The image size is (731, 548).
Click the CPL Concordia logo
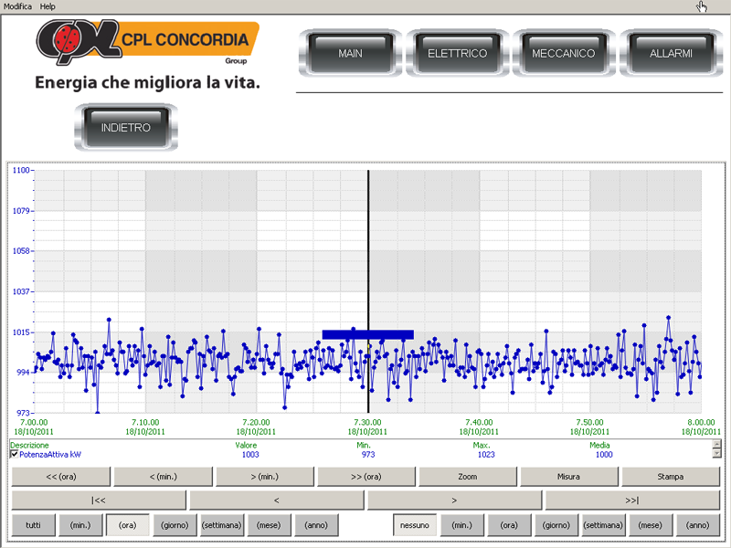pos(148,42)
